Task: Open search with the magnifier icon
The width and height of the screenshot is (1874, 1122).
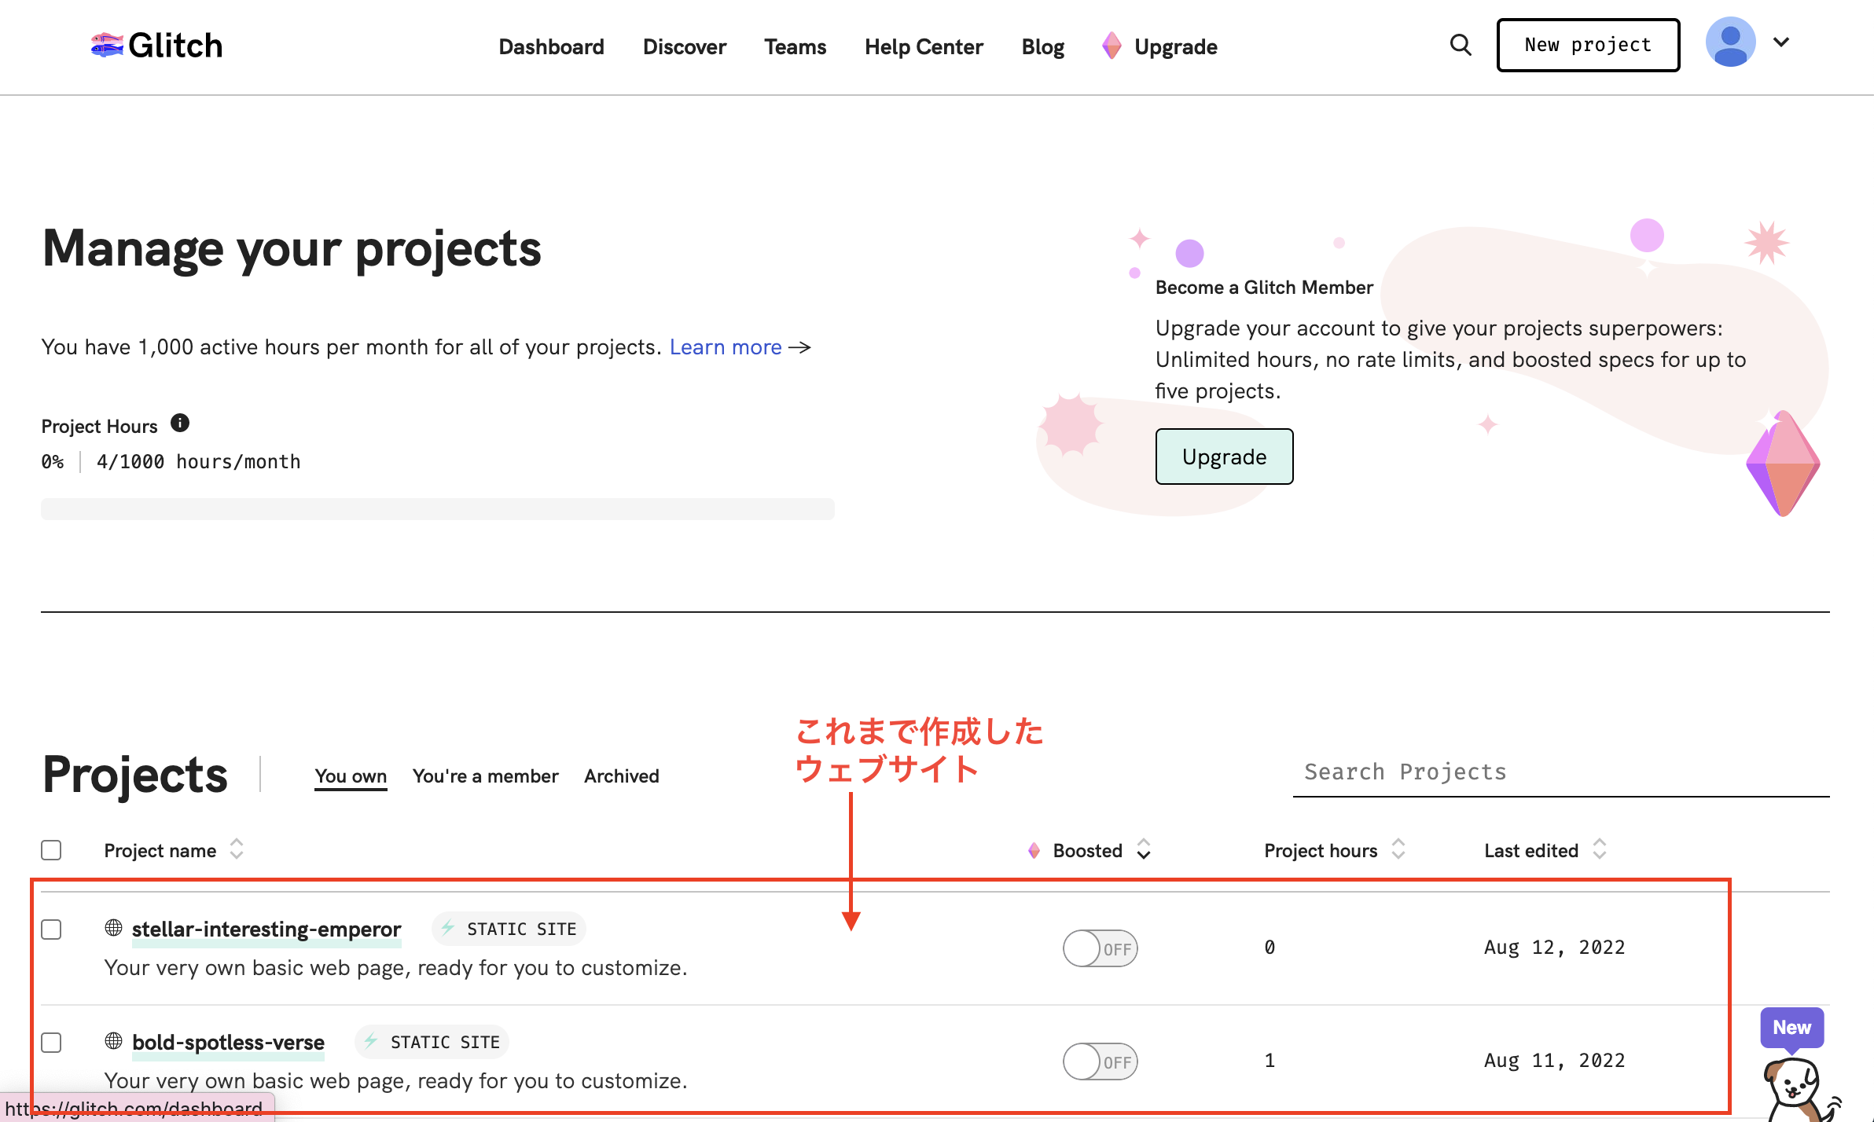Action: 1460,46
